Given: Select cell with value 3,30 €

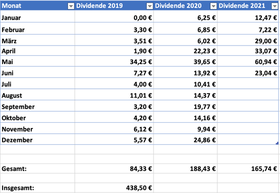Looking at the screenshot, I should tap(114, 28).
